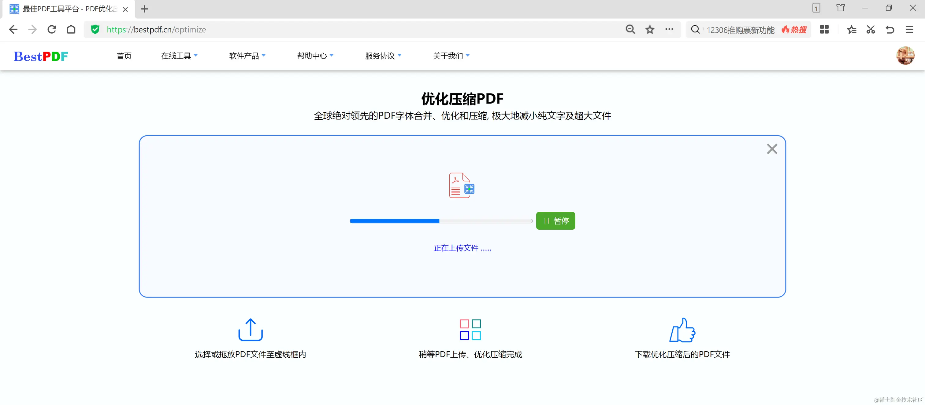
Task: Go to browser home page icon
Action: 71,29
